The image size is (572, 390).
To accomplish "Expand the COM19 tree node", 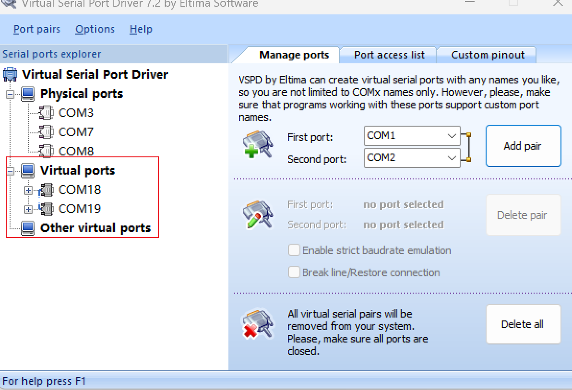I will pos(28,210).
